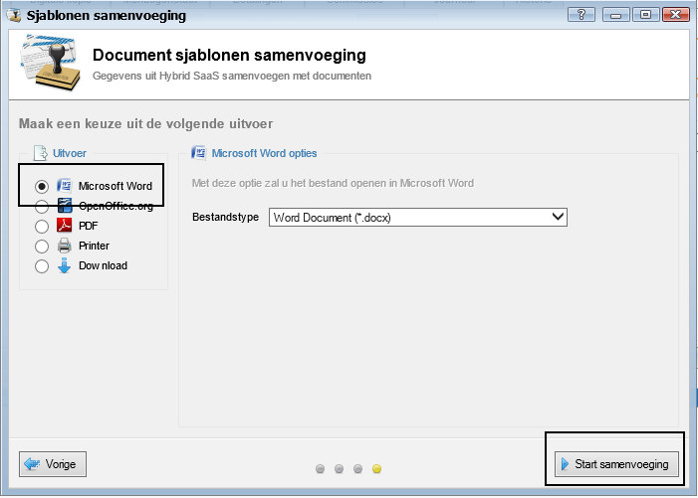The height and width of the screenshot is (498, 698).
Task: Click the first gray step indicator dot
Action: pyautogui.click(x=321, y=468)
